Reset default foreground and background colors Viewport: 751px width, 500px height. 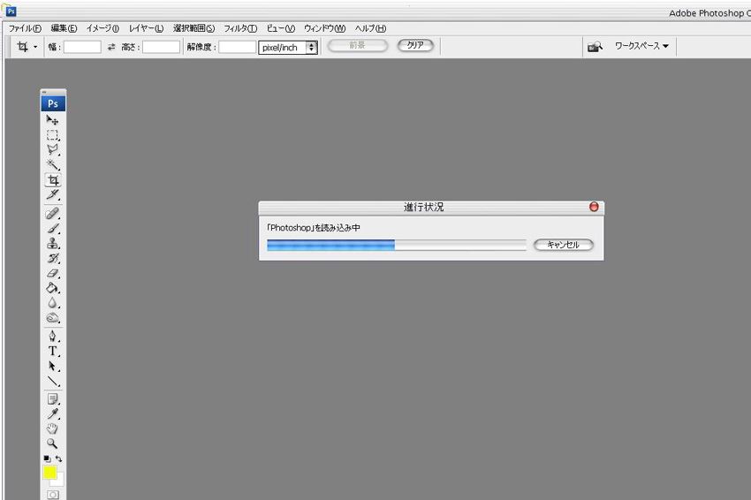coord(47,458)
